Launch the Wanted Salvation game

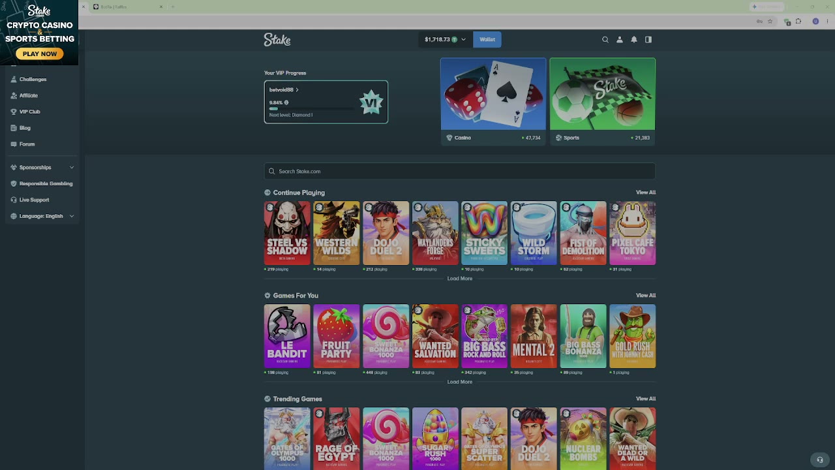tap(435, 336)
